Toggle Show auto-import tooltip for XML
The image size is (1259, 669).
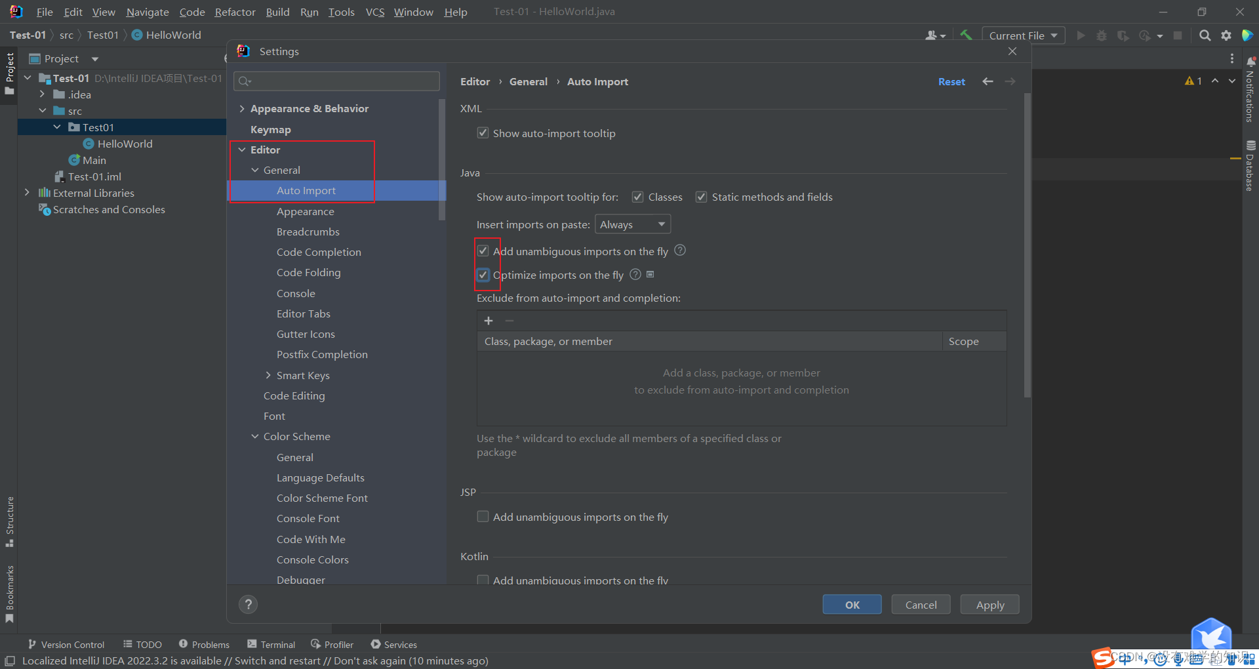(x=483, y=133)
